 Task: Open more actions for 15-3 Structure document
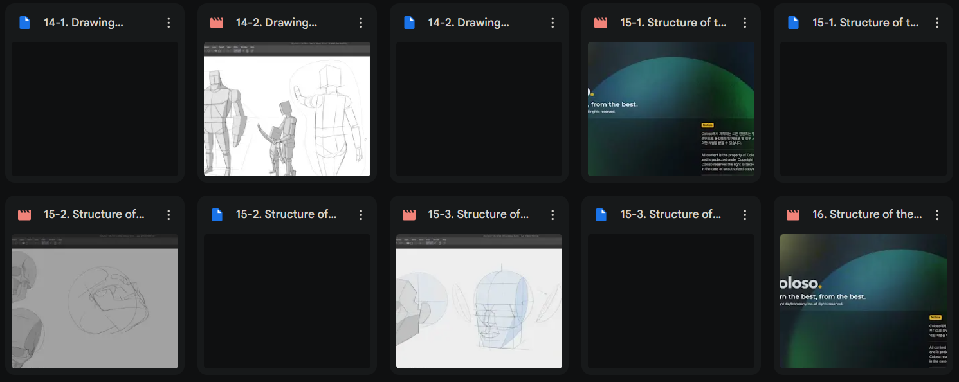[745, 215]
